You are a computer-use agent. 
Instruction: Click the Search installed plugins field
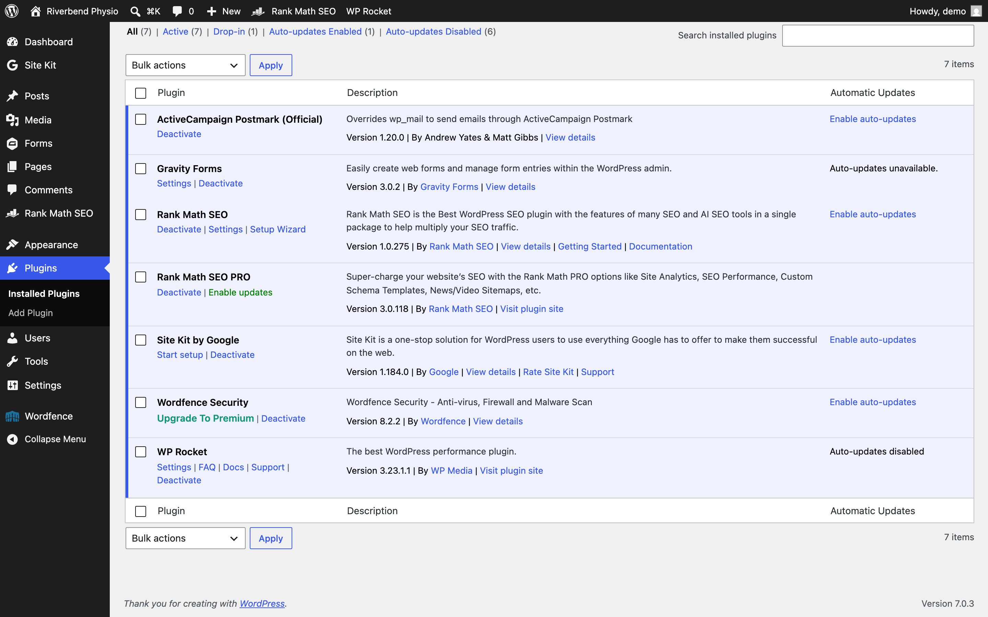[x=878, y=36]
